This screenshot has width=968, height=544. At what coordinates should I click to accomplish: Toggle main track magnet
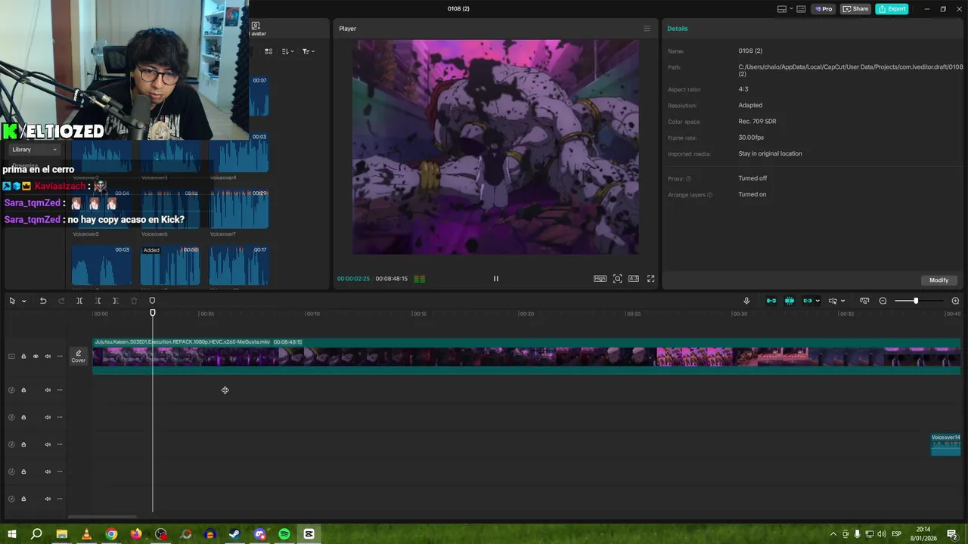tap(771, 301)
